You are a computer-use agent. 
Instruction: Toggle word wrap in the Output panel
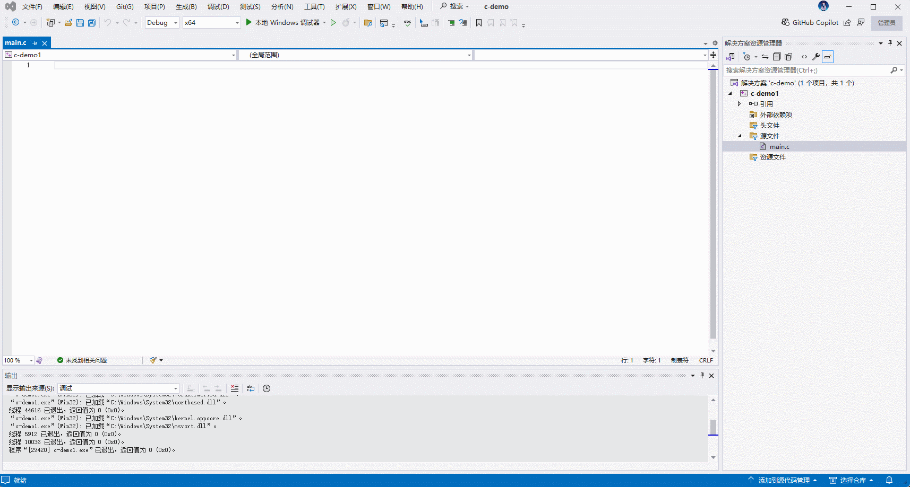coord(251,388)
